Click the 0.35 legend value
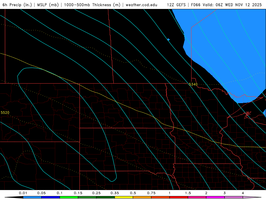Viewport: 266px width, 199px height. 115,193
